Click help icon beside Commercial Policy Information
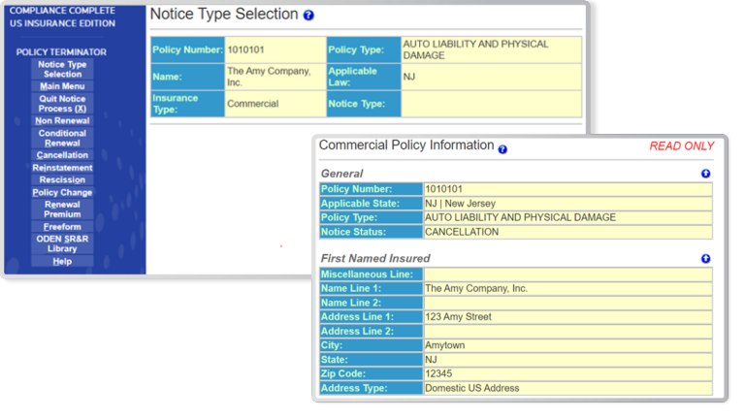This screenshot has height=419, width=745. tap(502, 149)
